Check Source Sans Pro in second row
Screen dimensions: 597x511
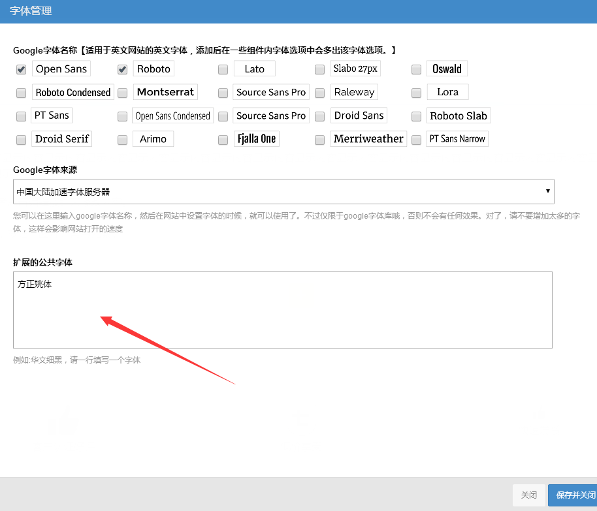coord(223,93)
